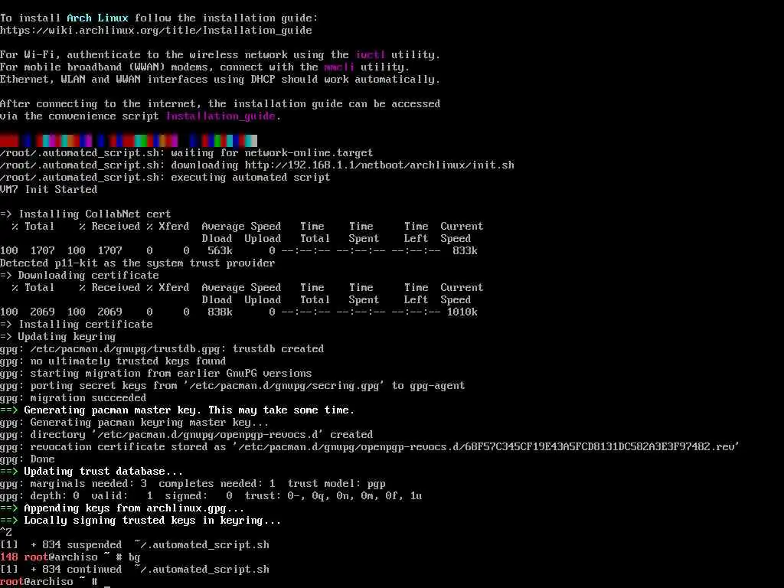Click '==> Updating trust database...' line

coord(92,472)
